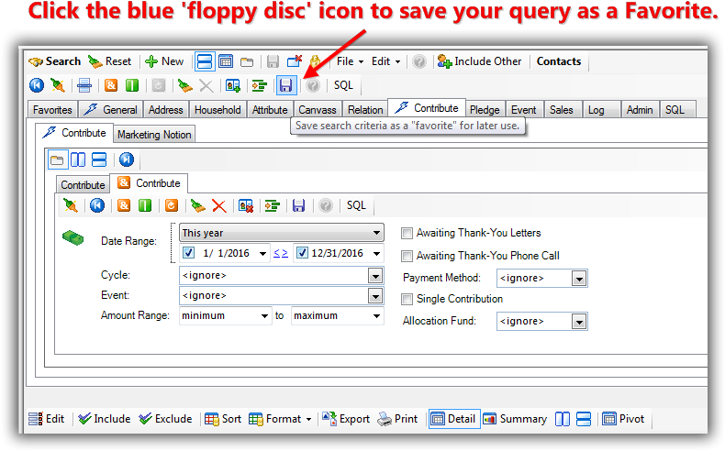Open the Cycle dropdown

(x=375, y=276)
